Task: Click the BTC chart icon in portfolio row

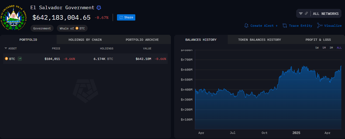Action: pos(20,59)
